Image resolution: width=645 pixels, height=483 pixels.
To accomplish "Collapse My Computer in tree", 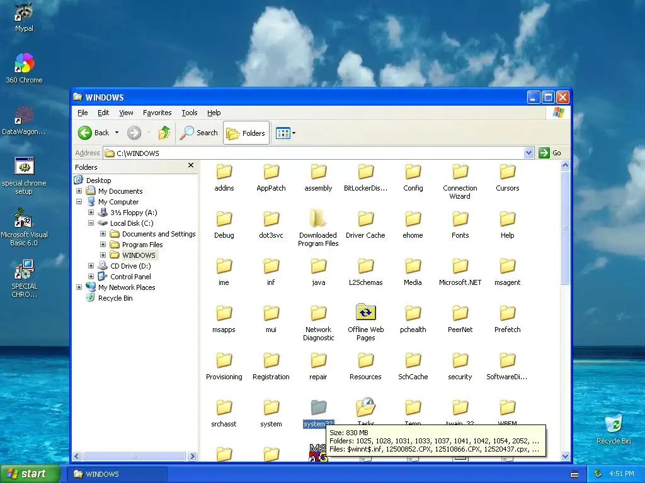I will (79, 202).
